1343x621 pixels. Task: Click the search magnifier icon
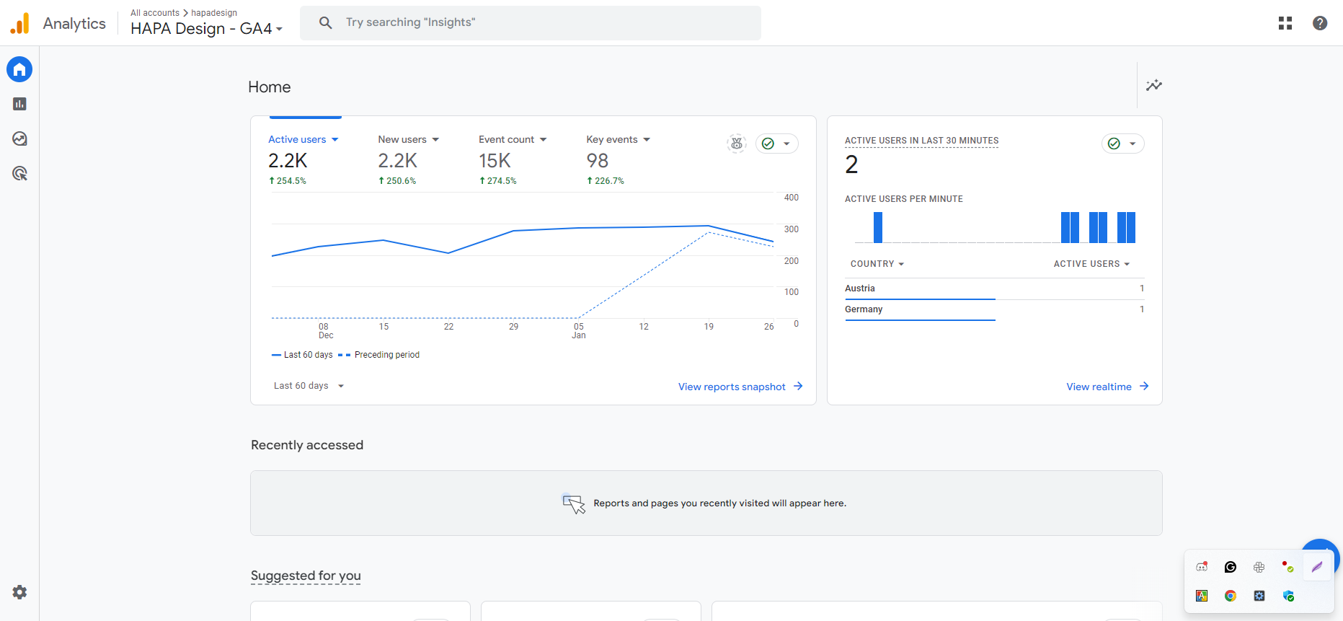click(x=326, y=22)
